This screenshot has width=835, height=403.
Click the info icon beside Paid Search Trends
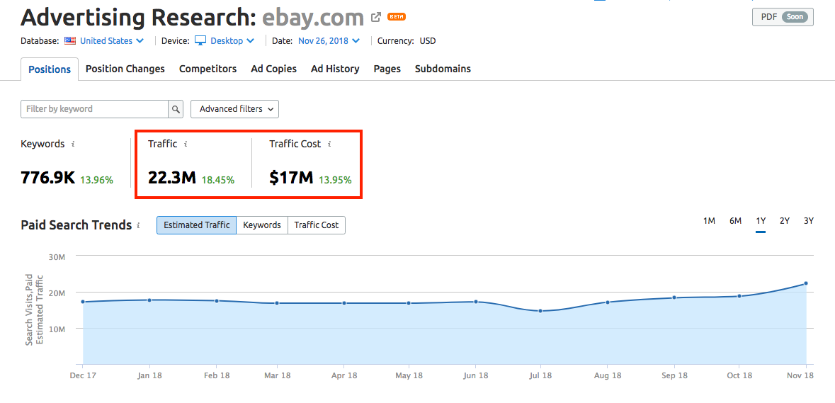138,226
